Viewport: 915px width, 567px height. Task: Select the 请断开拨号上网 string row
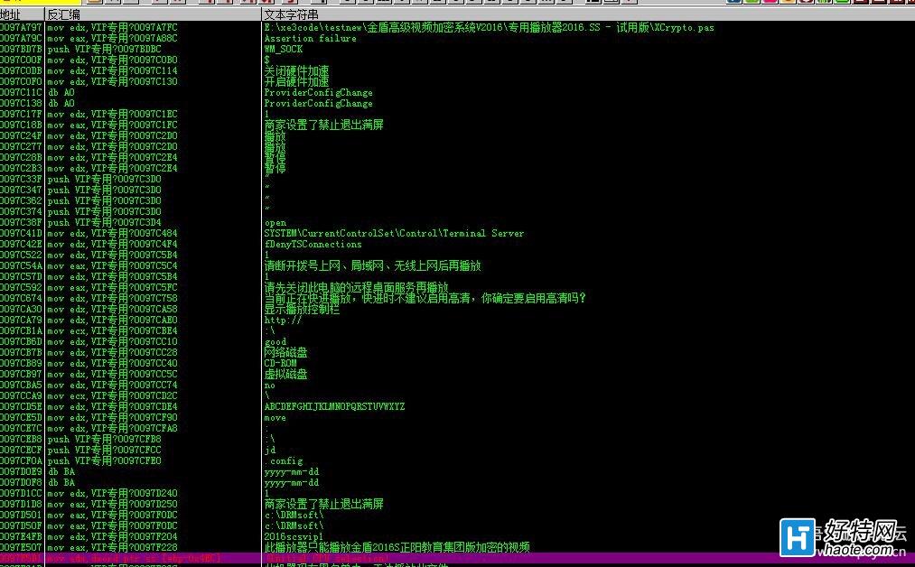point(372,266)
